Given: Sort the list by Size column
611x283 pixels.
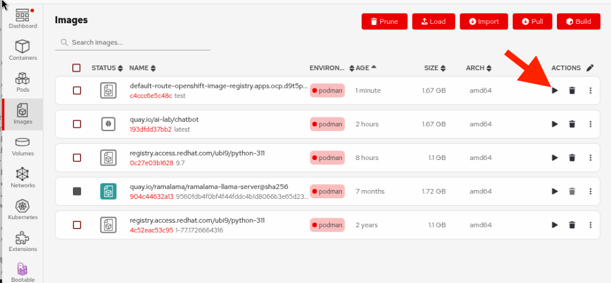Looking at the screenshot, I should click(x=434, y=68).
